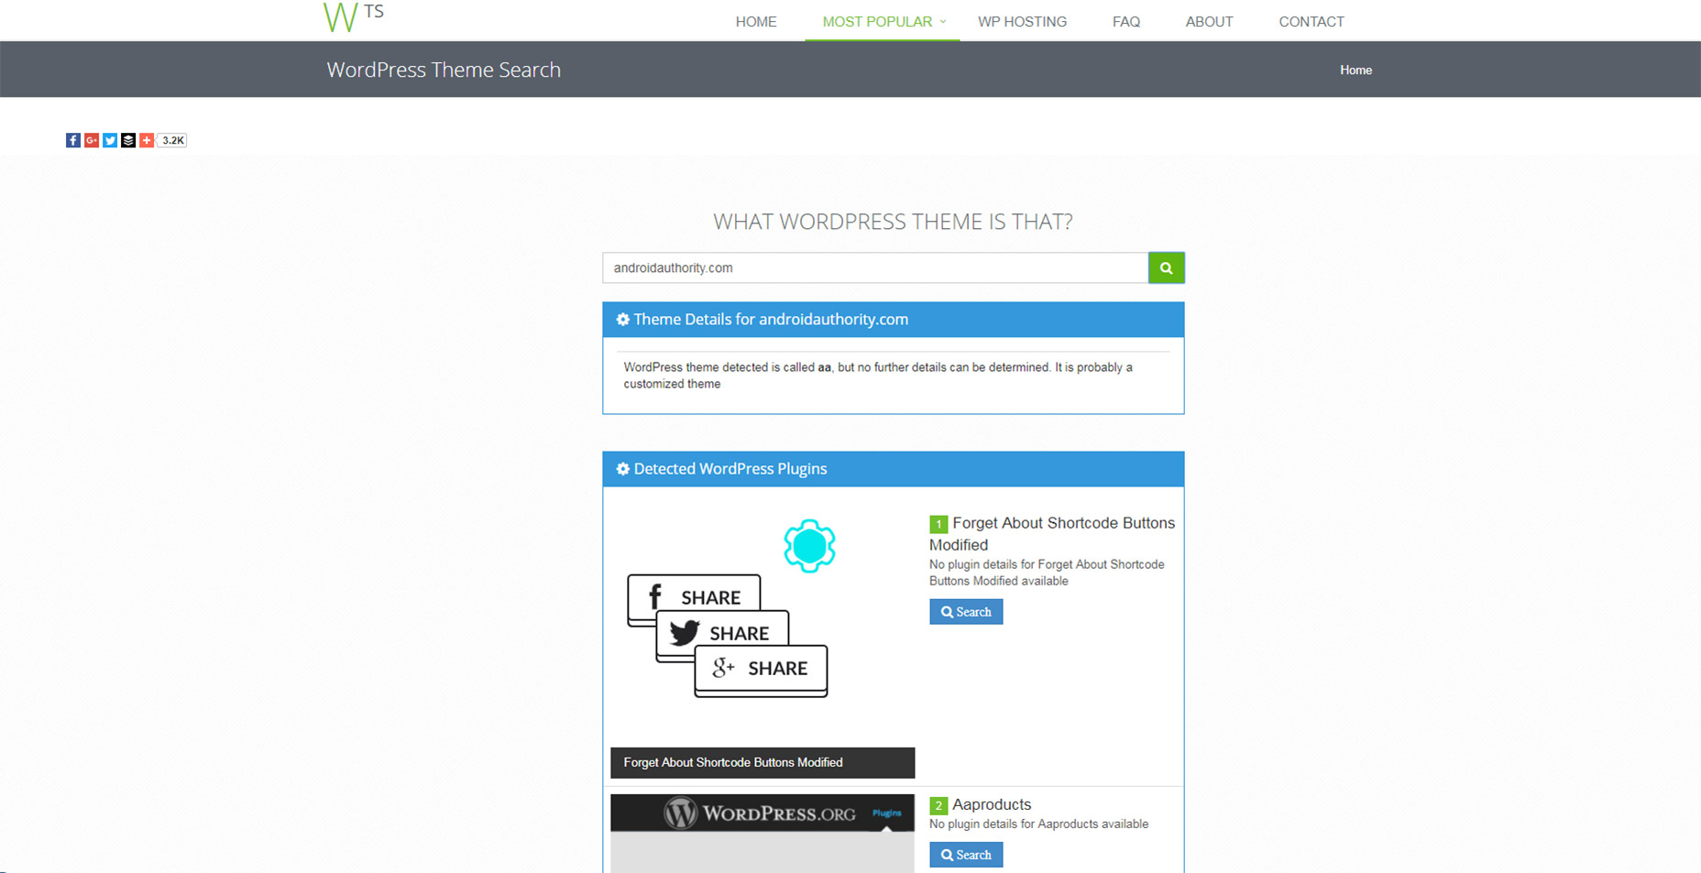The width and height of the screenshot is (1701, 873).
Task: Click the cyan gear graphic in plugin image
Action: [x=809, y=546]
